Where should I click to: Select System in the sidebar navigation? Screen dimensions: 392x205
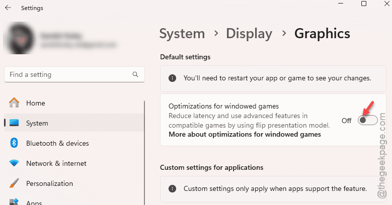[37, 123]
